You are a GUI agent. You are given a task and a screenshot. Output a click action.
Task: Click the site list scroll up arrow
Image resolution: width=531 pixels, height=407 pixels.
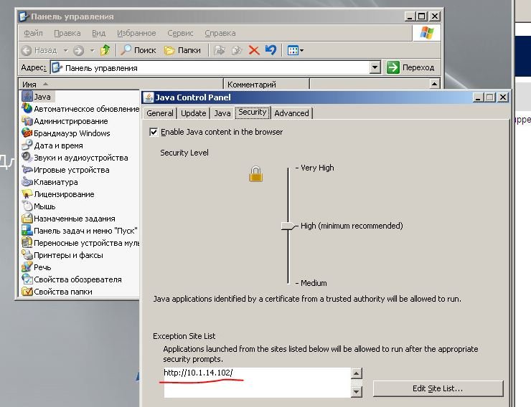click(356, 373)
